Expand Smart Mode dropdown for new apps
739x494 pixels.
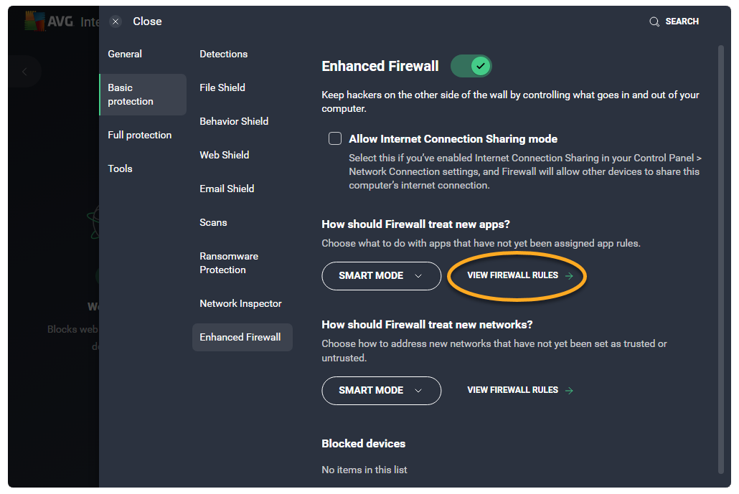[x=381, y=275]
